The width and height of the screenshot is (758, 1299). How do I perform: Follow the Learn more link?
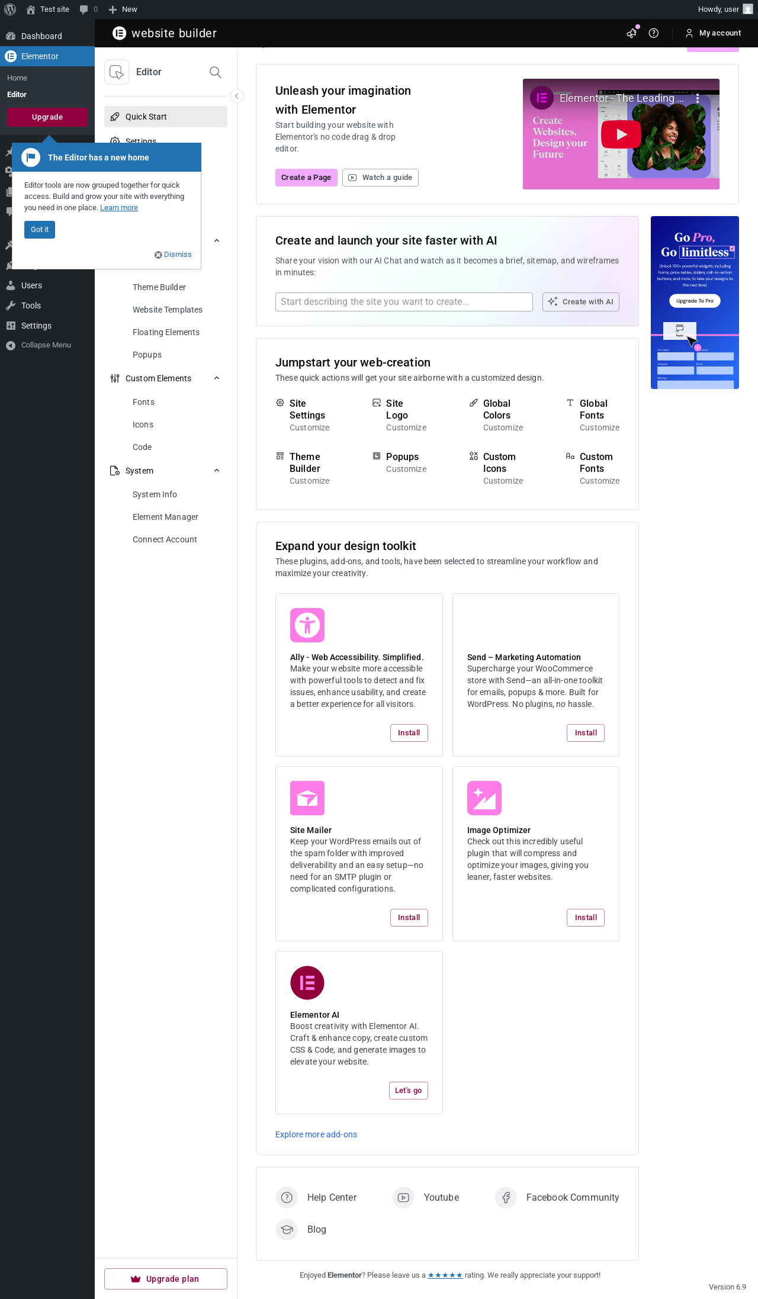pyautogui.click(x=119, y=208)
